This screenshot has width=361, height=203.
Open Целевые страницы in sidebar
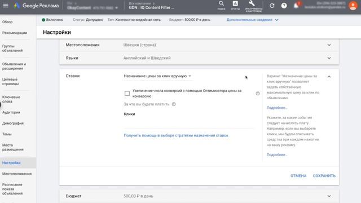pyautogui.click(x=10, y=81)
